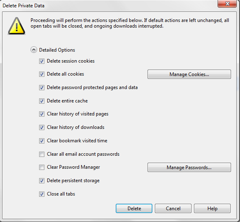Open Help for this dialog
The image size is (240, 222).
click(212, 209)
